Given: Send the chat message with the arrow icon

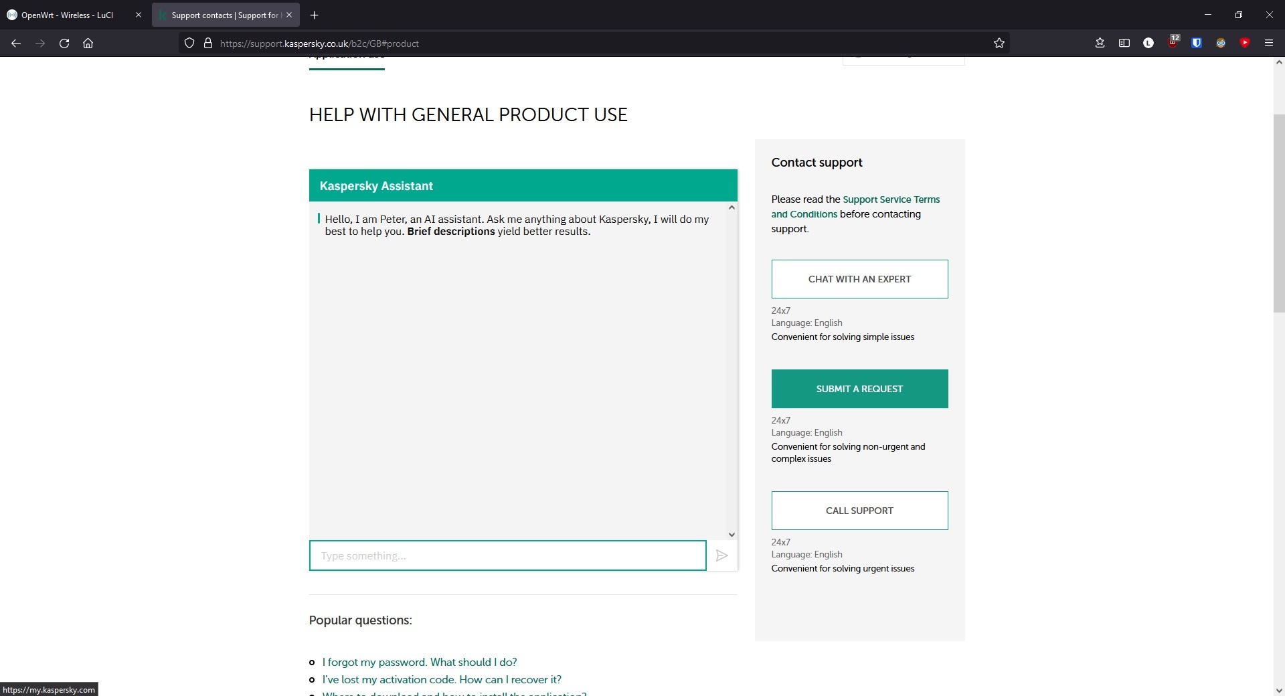Looking at the screenshot, I should [x=721, y=555].
